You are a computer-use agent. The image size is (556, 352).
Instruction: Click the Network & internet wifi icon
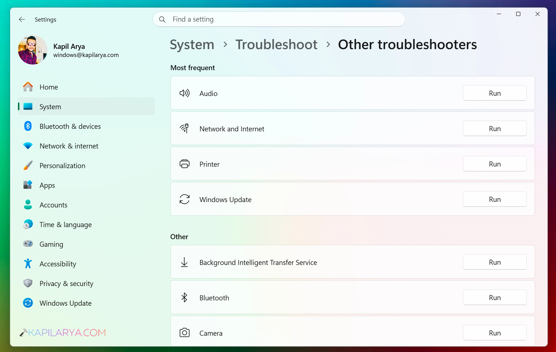point(28,146)
